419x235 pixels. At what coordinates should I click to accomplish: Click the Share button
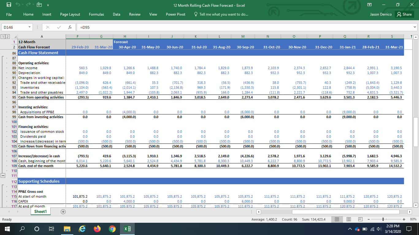[404, 14]
